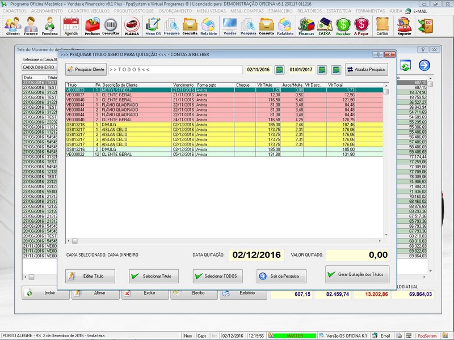Open the FERRAMENTAS menu
Image resolution: width=454 pixels, height=340 pixels.
coord(371,11)
